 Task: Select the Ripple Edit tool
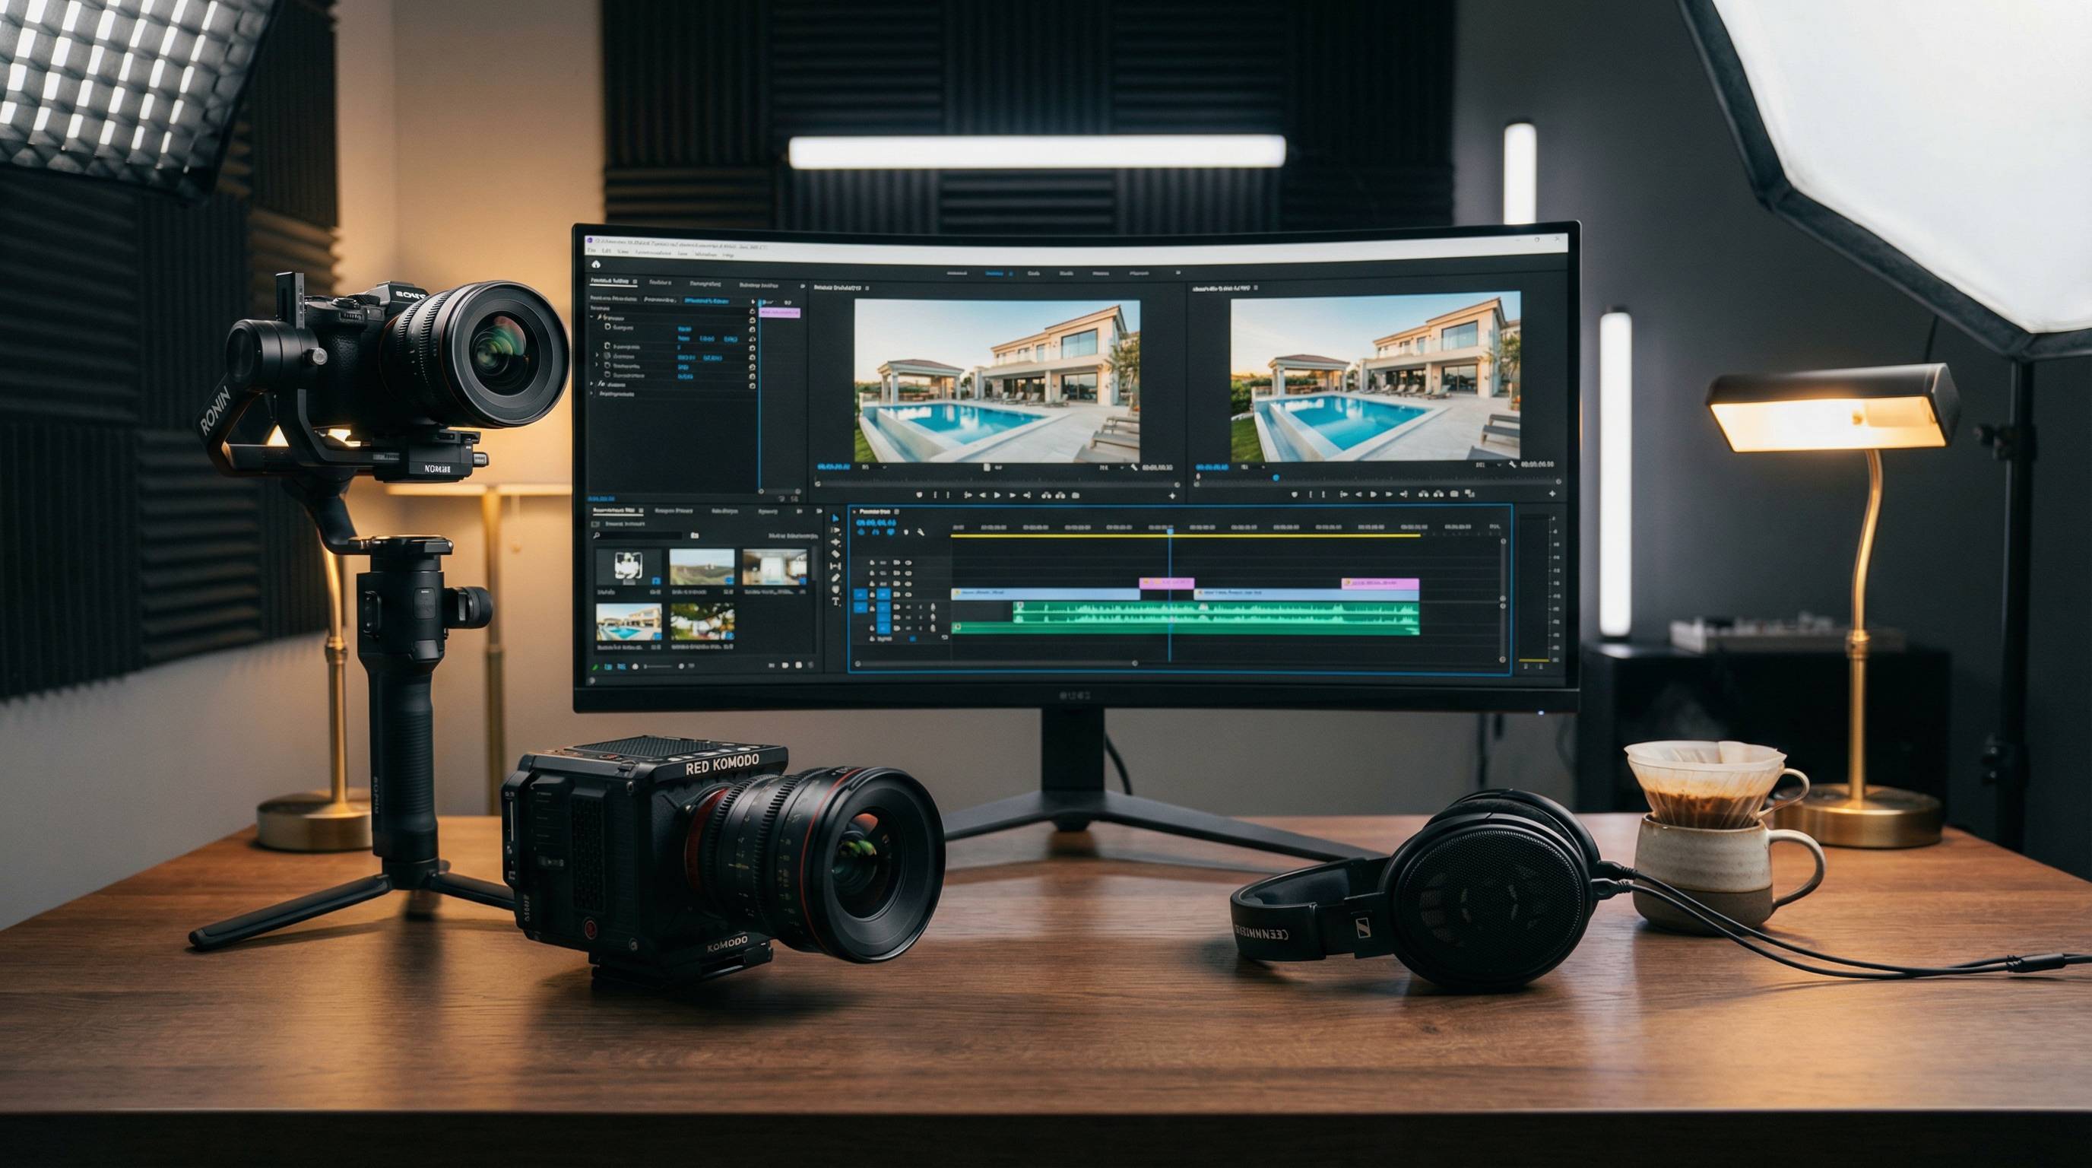(836, 543)
